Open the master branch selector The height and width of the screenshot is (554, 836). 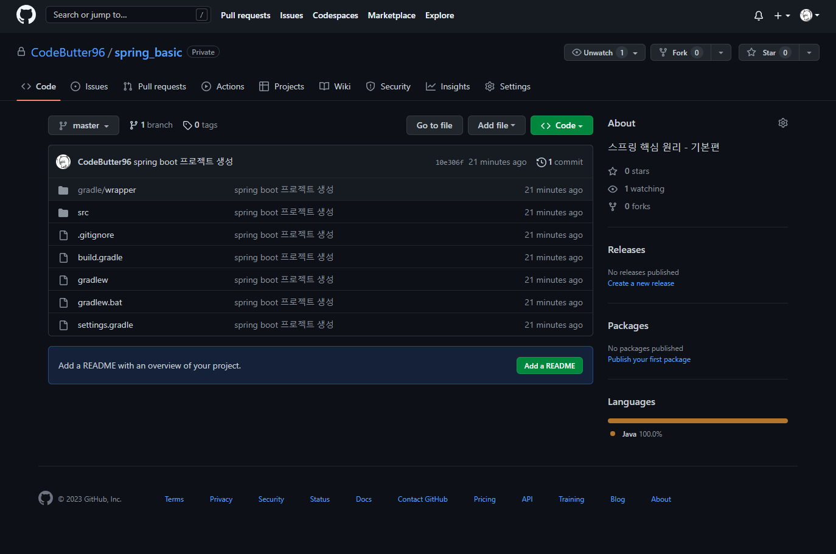click(83, 125)
